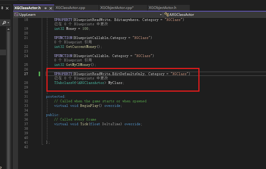Click the green change marker at line 27
This screenshot has width=266, height=169.
point(39,74)
